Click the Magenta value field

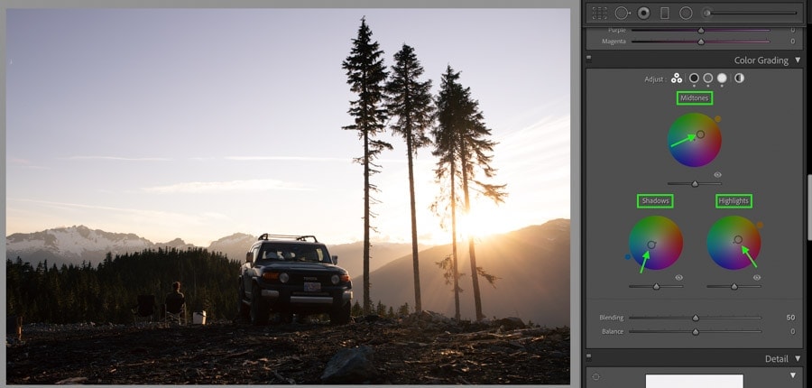[x=792, y=42]
